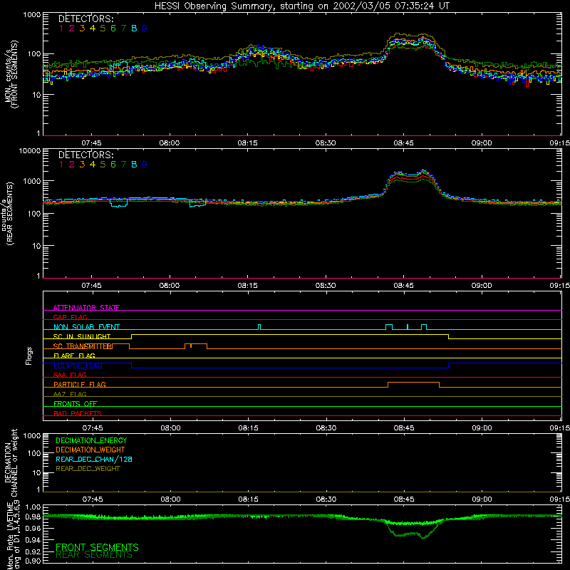Select detector 6 in rear segments legend
Viewport: 570px width, 570px height.
[x=113, y=165]
